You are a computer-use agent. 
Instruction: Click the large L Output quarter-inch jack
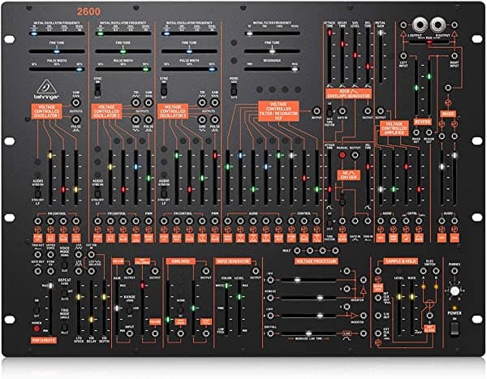click(420, 24)
